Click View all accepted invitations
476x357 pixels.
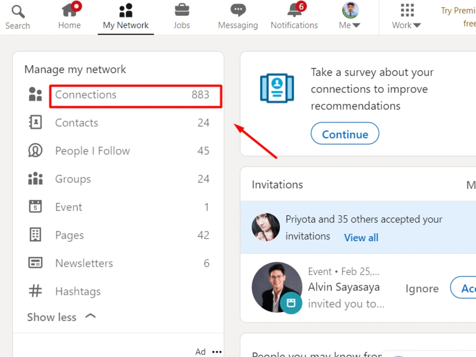click(x=361, y=238)
